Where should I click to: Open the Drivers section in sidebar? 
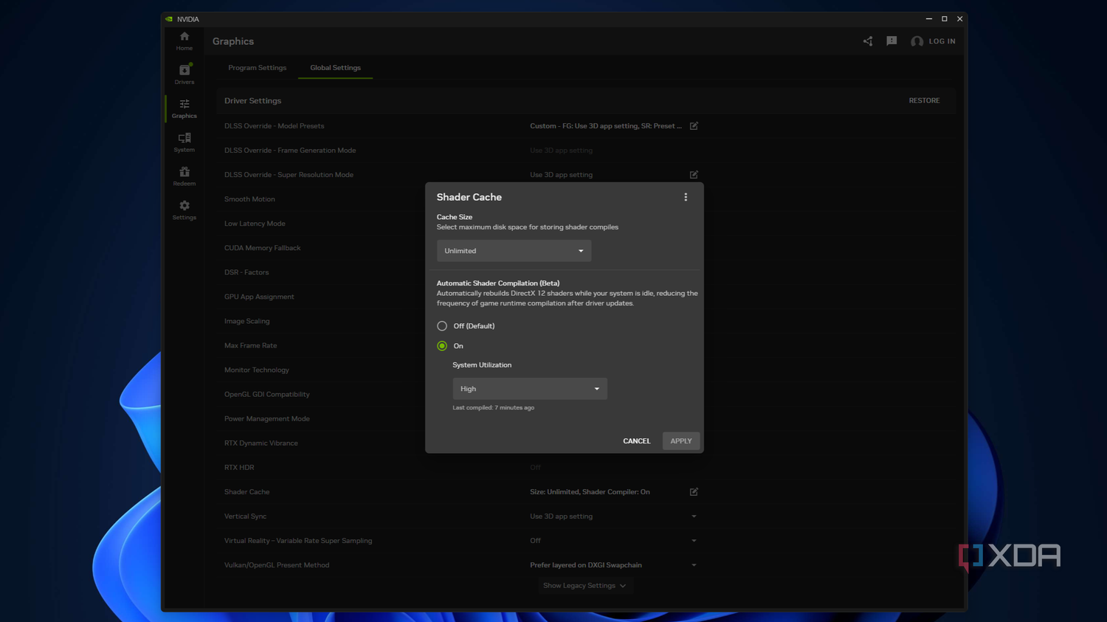click(184, 75)
